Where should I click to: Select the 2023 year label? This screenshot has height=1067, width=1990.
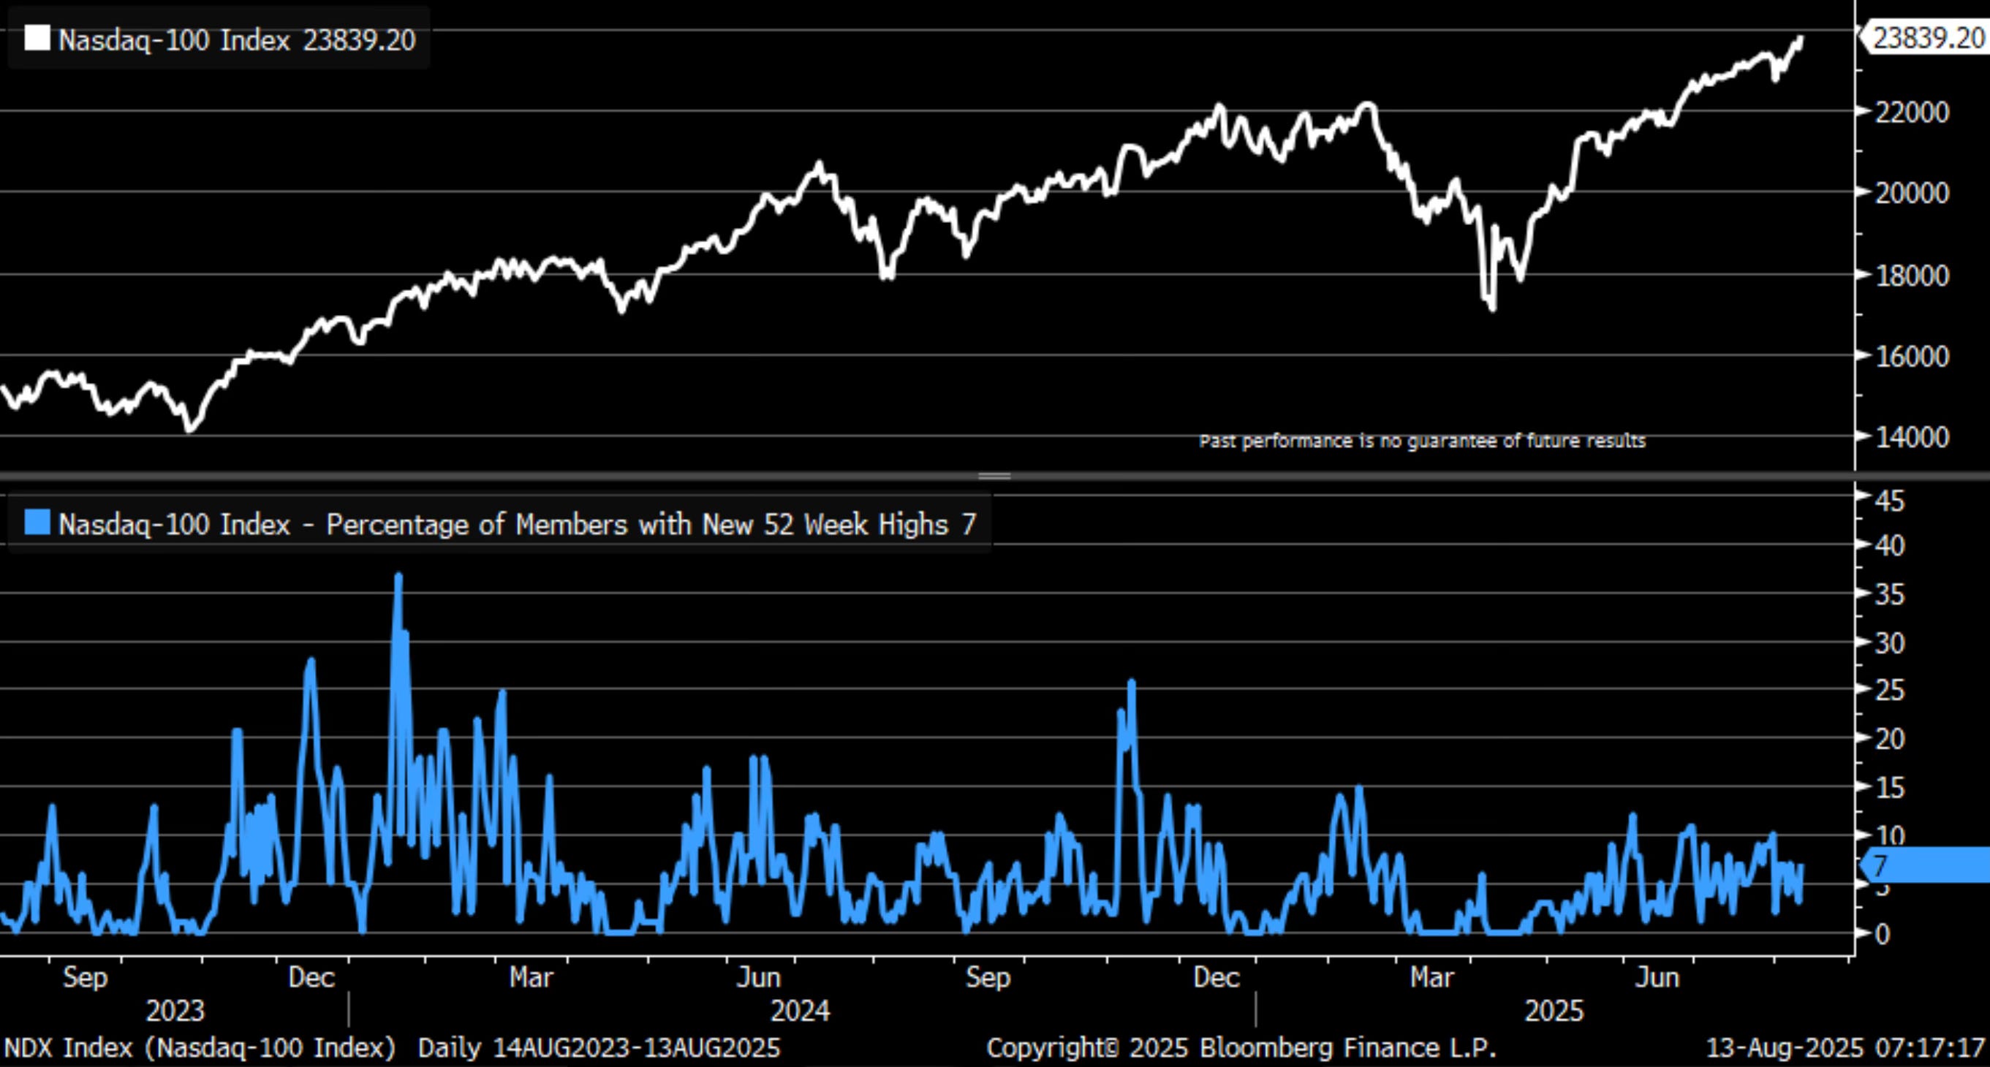click(x=175, y=1011)
